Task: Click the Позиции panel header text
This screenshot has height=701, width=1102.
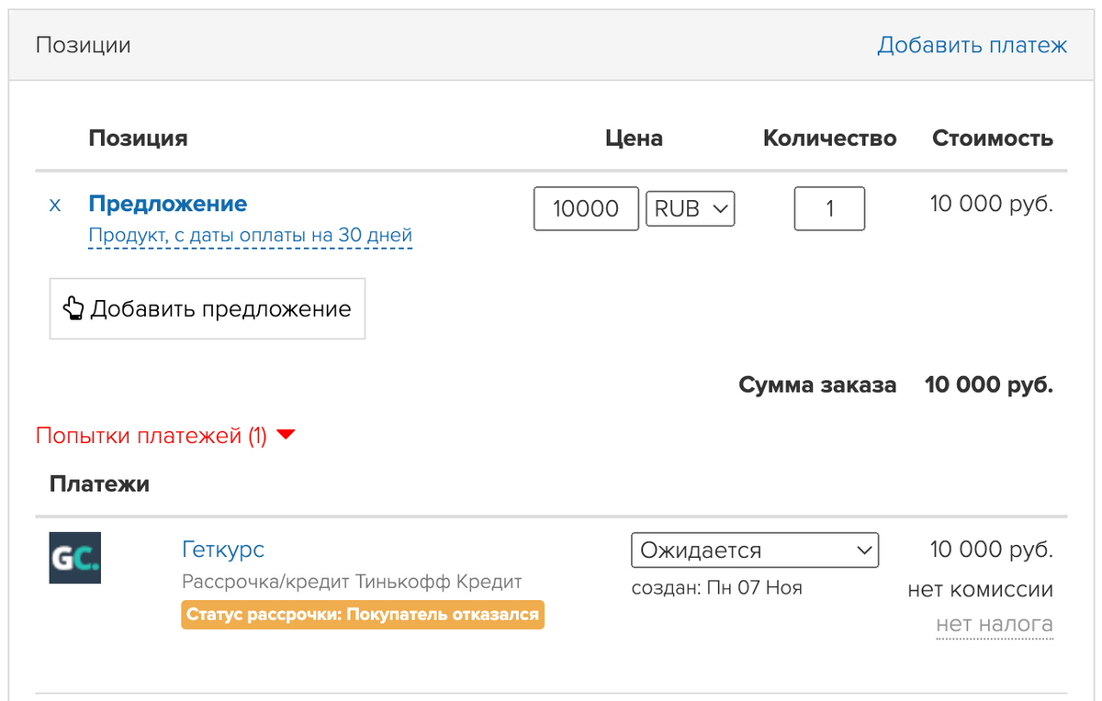Action: (84, 45)
